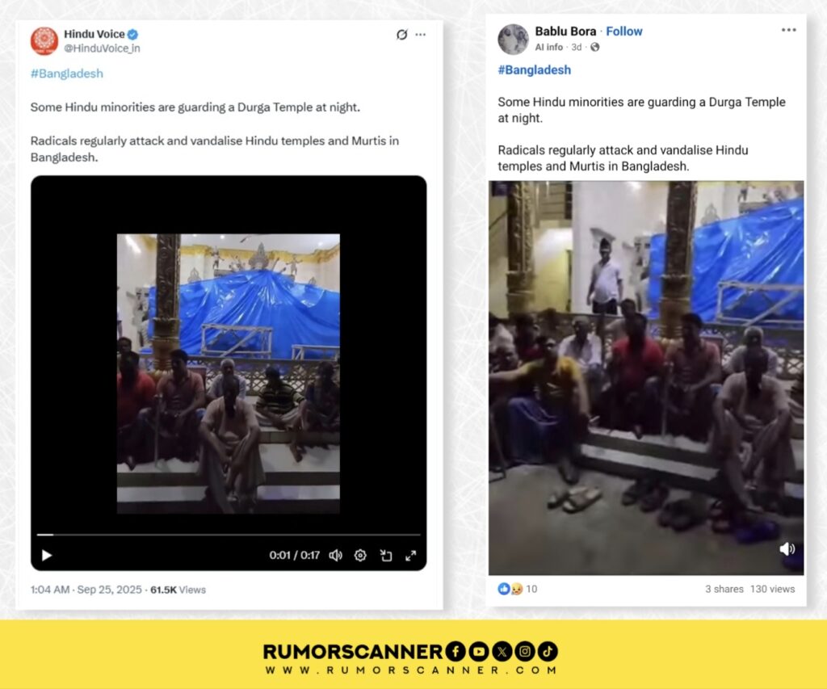Open the 3 shares list
Viewport: 827px width, 689px height.
tap(724, 590)
